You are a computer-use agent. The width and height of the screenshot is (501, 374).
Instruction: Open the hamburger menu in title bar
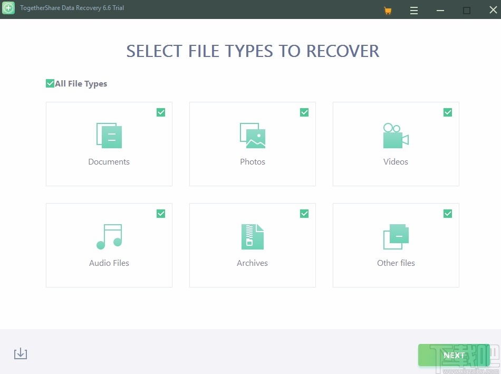[x=414, y=9]
